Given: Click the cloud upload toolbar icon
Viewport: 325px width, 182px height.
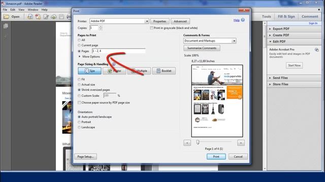Looking at the screenshot, I should [54, 17].
